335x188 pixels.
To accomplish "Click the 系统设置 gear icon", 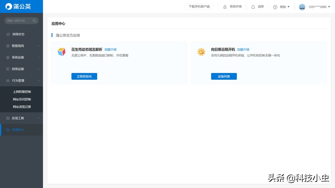I will 8,57.
